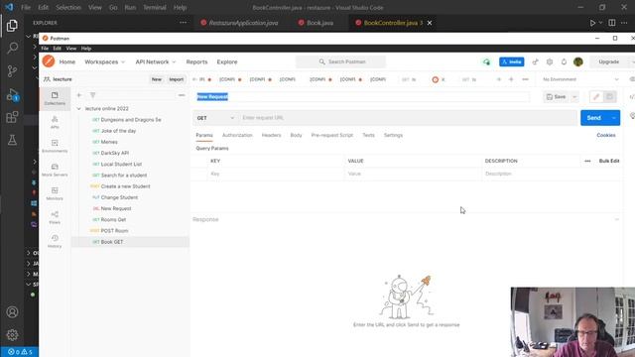Open the Workspaces dropdown
Image resolution: width=635 pixels, height=357 pixels.
click(104, 61)
